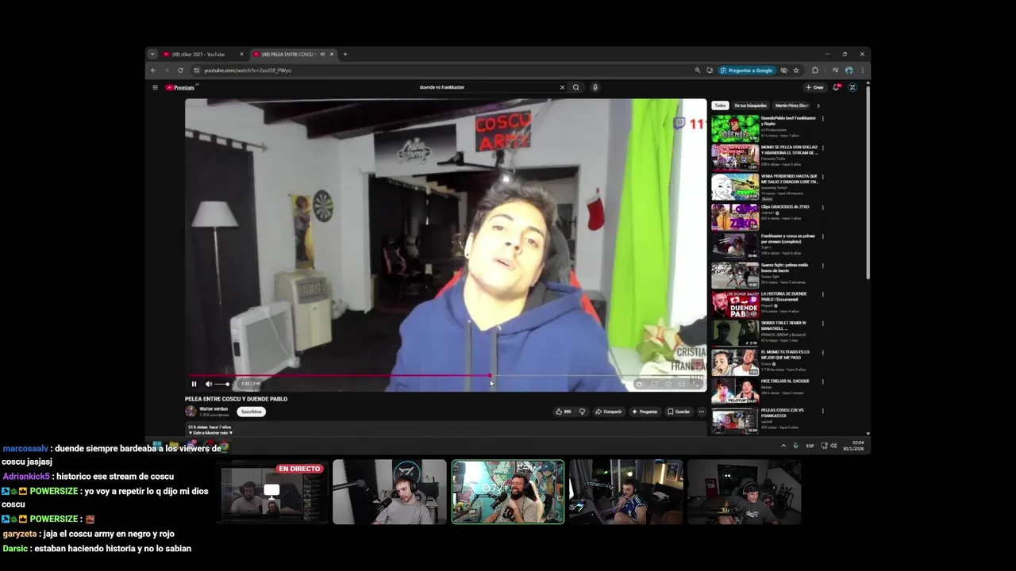
Task: Click the browser address bar URL
Action: click(248, 71)
